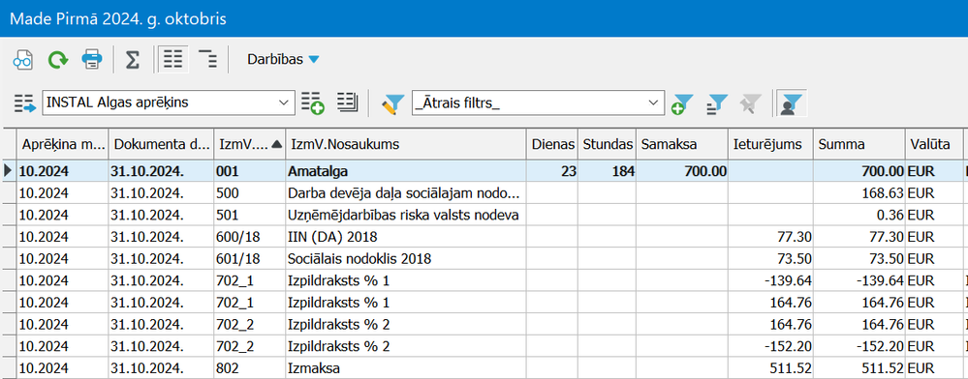Click the Ieturējums column header

[770, 144]
